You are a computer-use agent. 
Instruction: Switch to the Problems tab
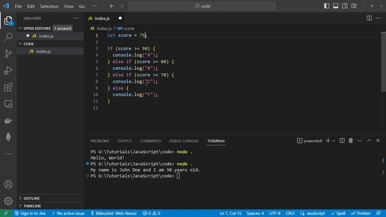(x=100, y=141)
